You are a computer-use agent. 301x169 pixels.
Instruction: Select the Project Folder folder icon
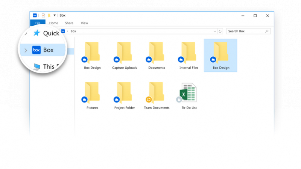(x=124, y=92)
